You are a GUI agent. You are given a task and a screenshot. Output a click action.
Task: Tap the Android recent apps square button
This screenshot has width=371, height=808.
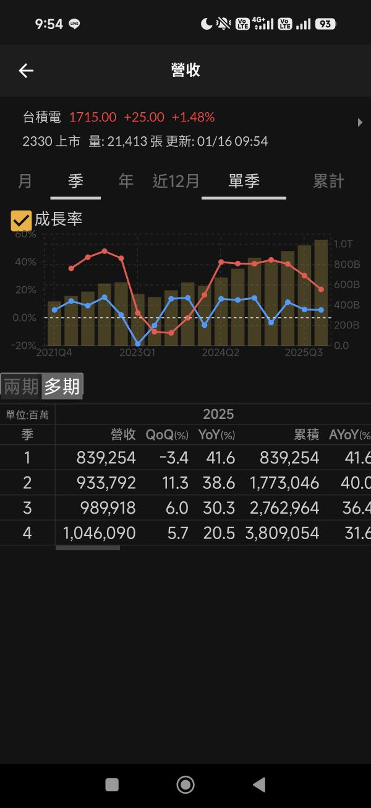[112, 784]
